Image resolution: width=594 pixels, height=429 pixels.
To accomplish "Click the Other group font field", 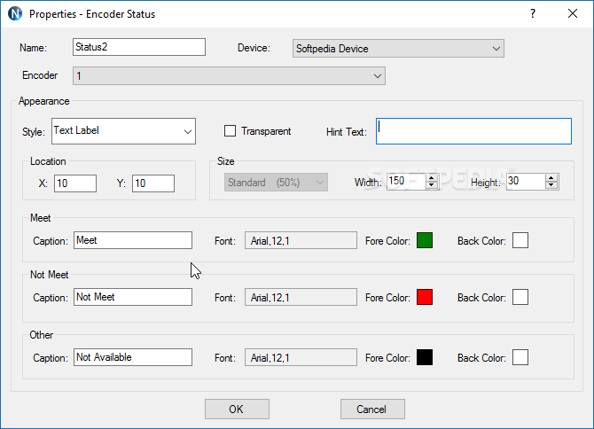I will (x=301, y=357).
